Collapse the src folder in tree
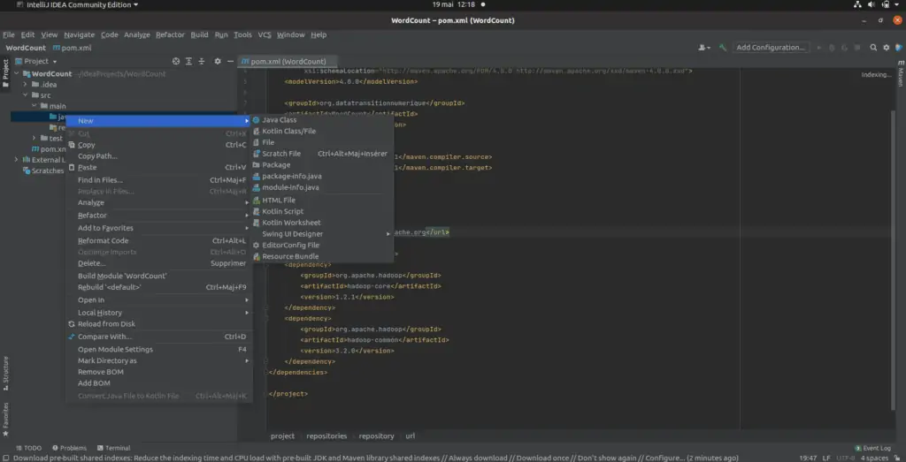This screenshot has width=906, height=462. coord(26,95)
